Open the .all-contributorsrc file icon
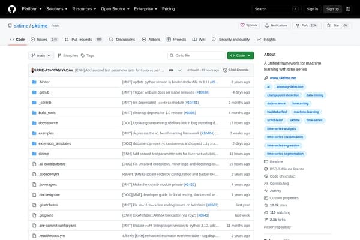The width and height of the screenshot is (360, 240). pyautogui.click(x=34, y=164)
